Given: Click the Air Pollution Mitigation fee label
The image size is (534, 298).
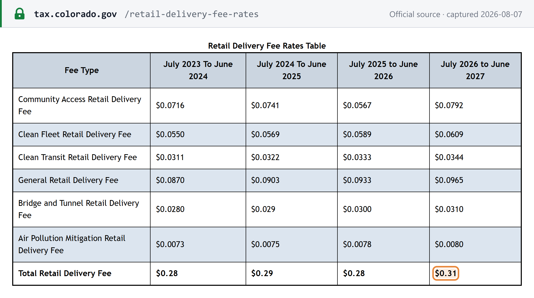Looking at the screenshot, I should 72,244.
